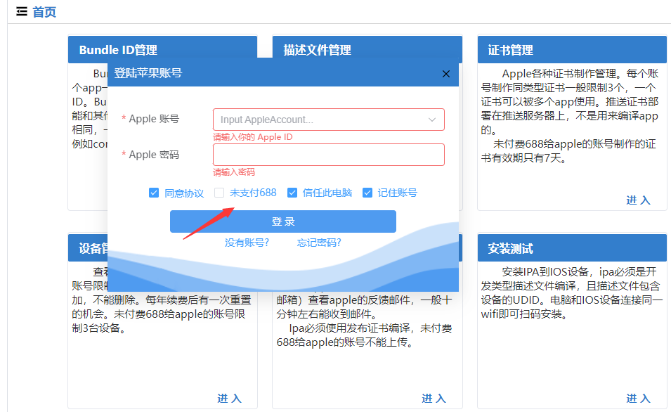Select the Bundle ID管理 card header
This screenshot has height=412, width=671.
point(162,50)
